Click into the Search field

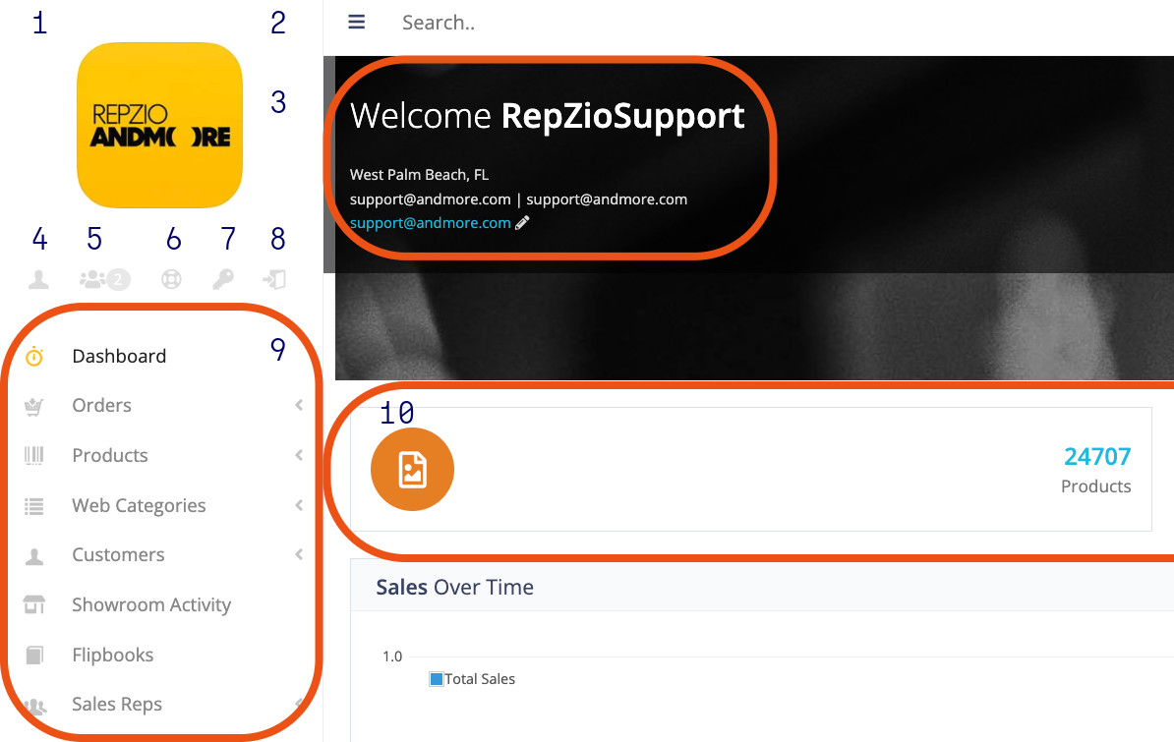pos(439,23)
